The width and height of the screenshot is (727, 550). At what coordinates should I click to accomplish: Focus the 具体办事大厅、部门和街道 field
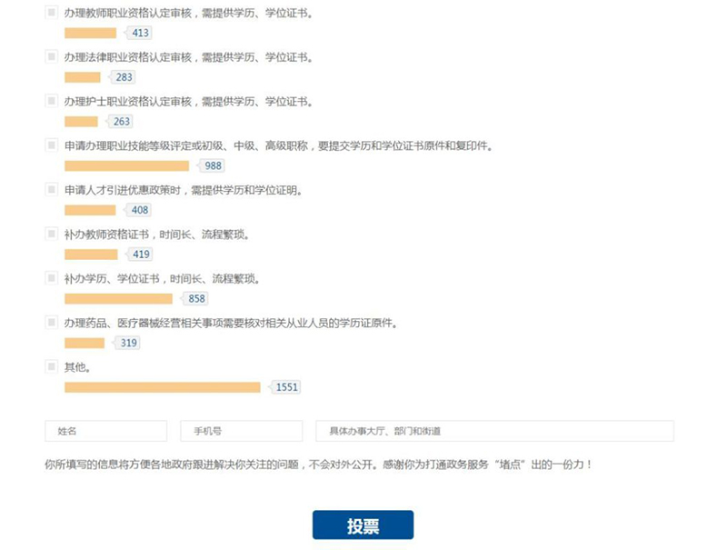point(494,431)
